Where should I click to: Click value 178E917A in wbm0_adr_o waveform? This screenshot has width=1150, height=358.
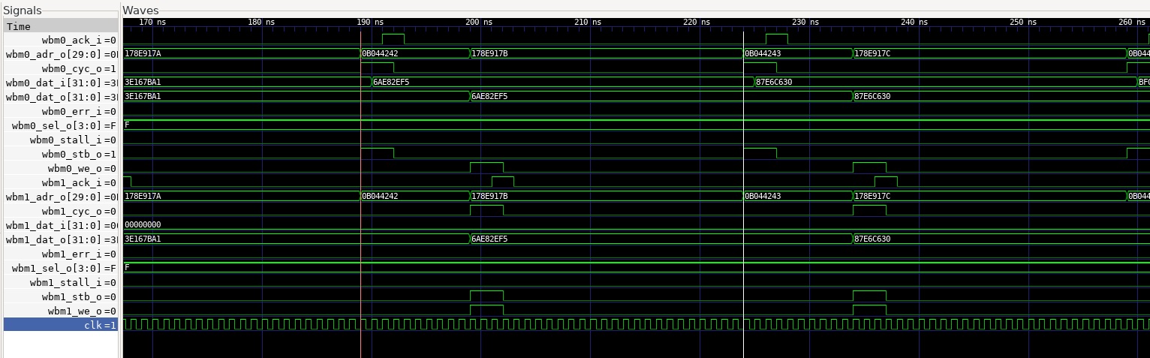click(x=143, y=53)
